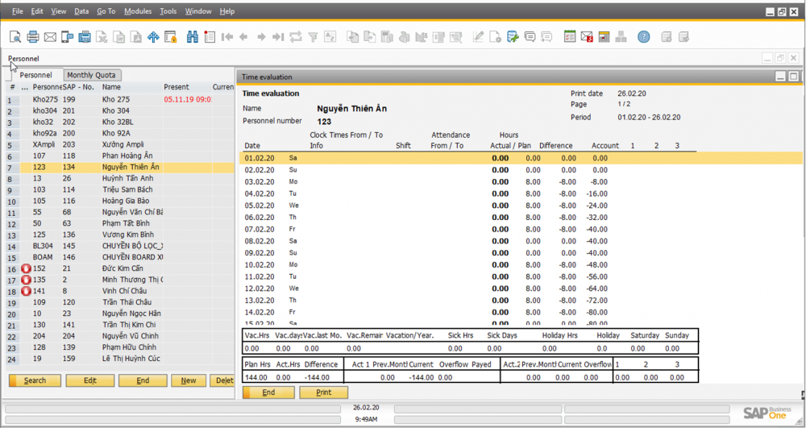This screenshot has height=428, width=806.
Task: Click the Print button in Time evaluation
Action: point(324,393)
